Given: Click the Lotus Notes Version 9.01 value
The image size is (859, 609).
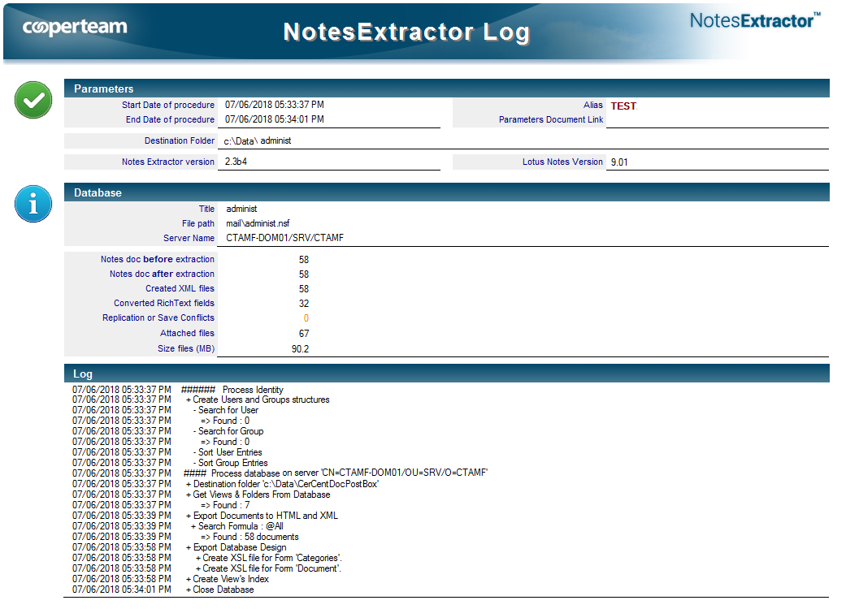Looking at the screenshot, I should coord(619,162).
